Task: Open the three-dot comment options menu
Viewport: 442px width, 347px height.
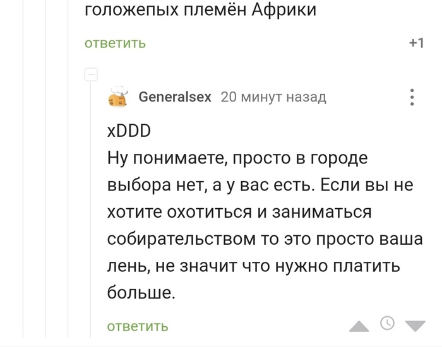Action: coord(412,97)
